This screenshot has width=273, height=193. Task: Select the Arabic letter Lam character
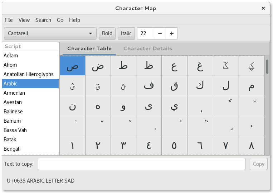(x=225, y=85)
